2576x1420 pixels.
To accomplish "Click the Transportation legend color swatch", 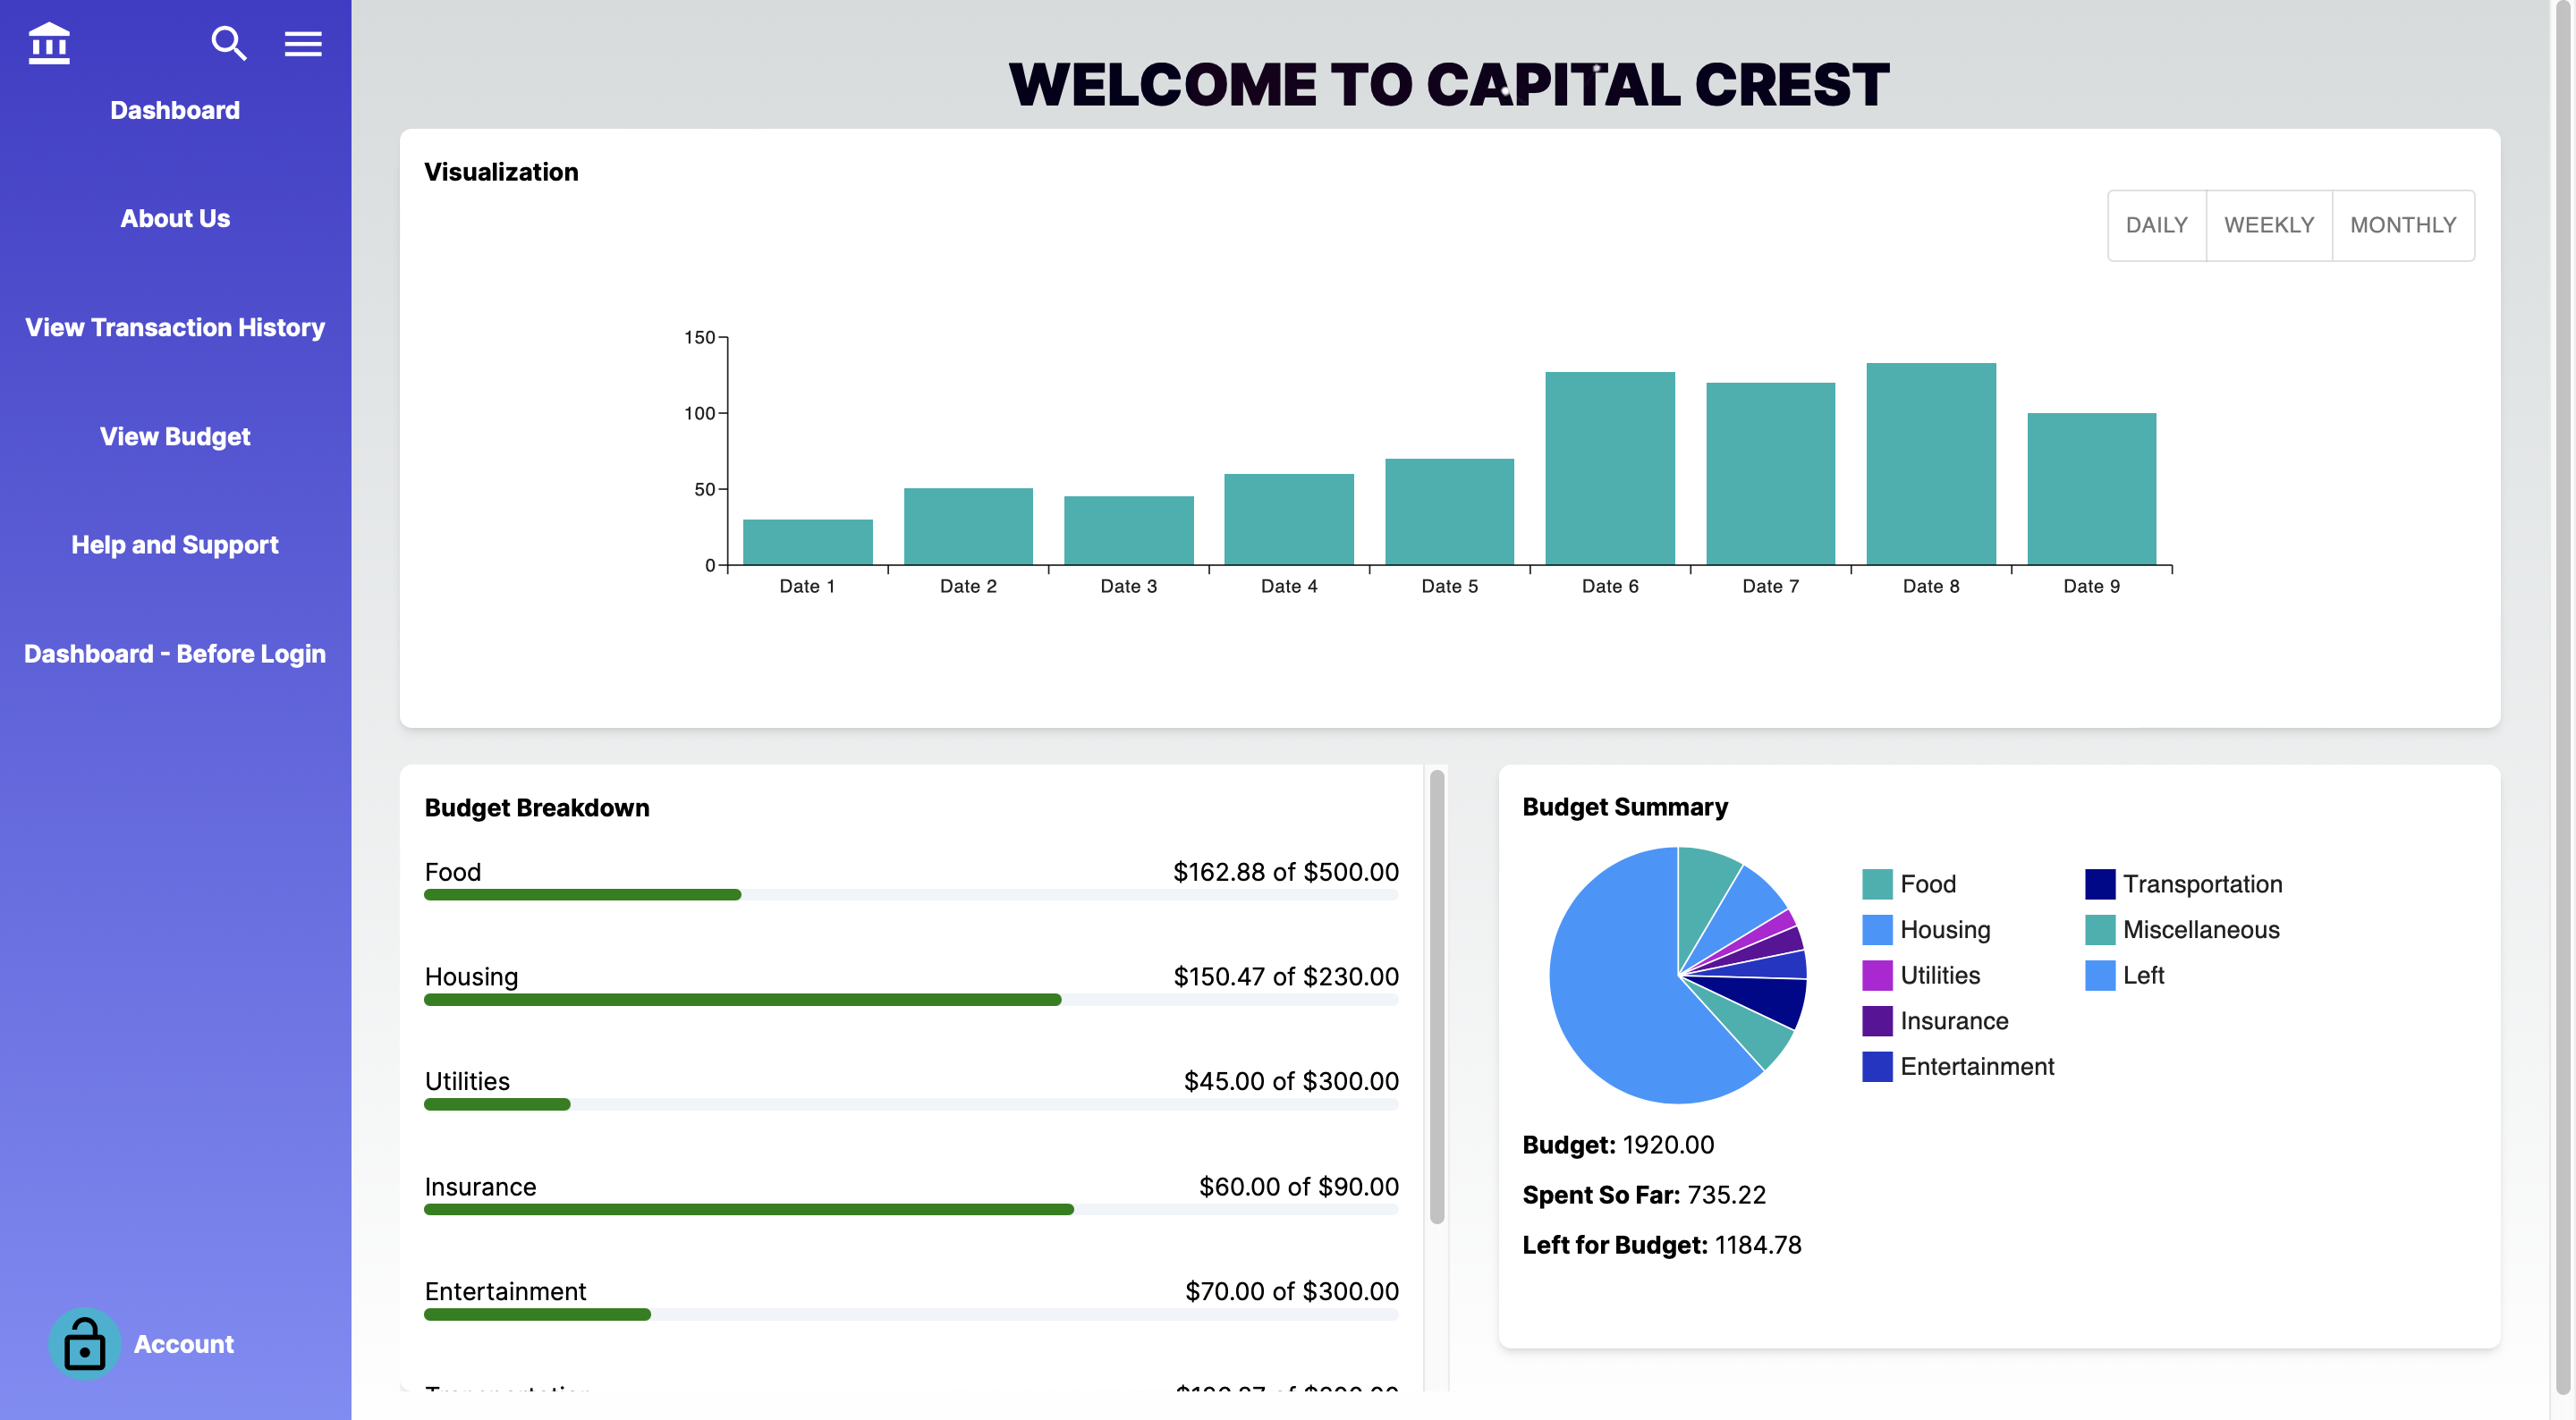I will (2100, 884).
